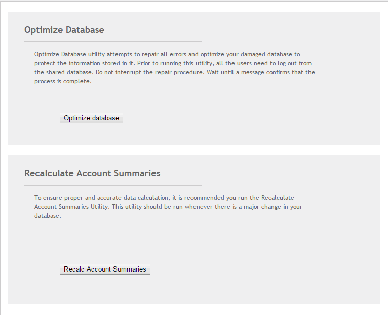Click the divider line under Optimize Database heading
388x315 pixels.
(x=113, y=42)
